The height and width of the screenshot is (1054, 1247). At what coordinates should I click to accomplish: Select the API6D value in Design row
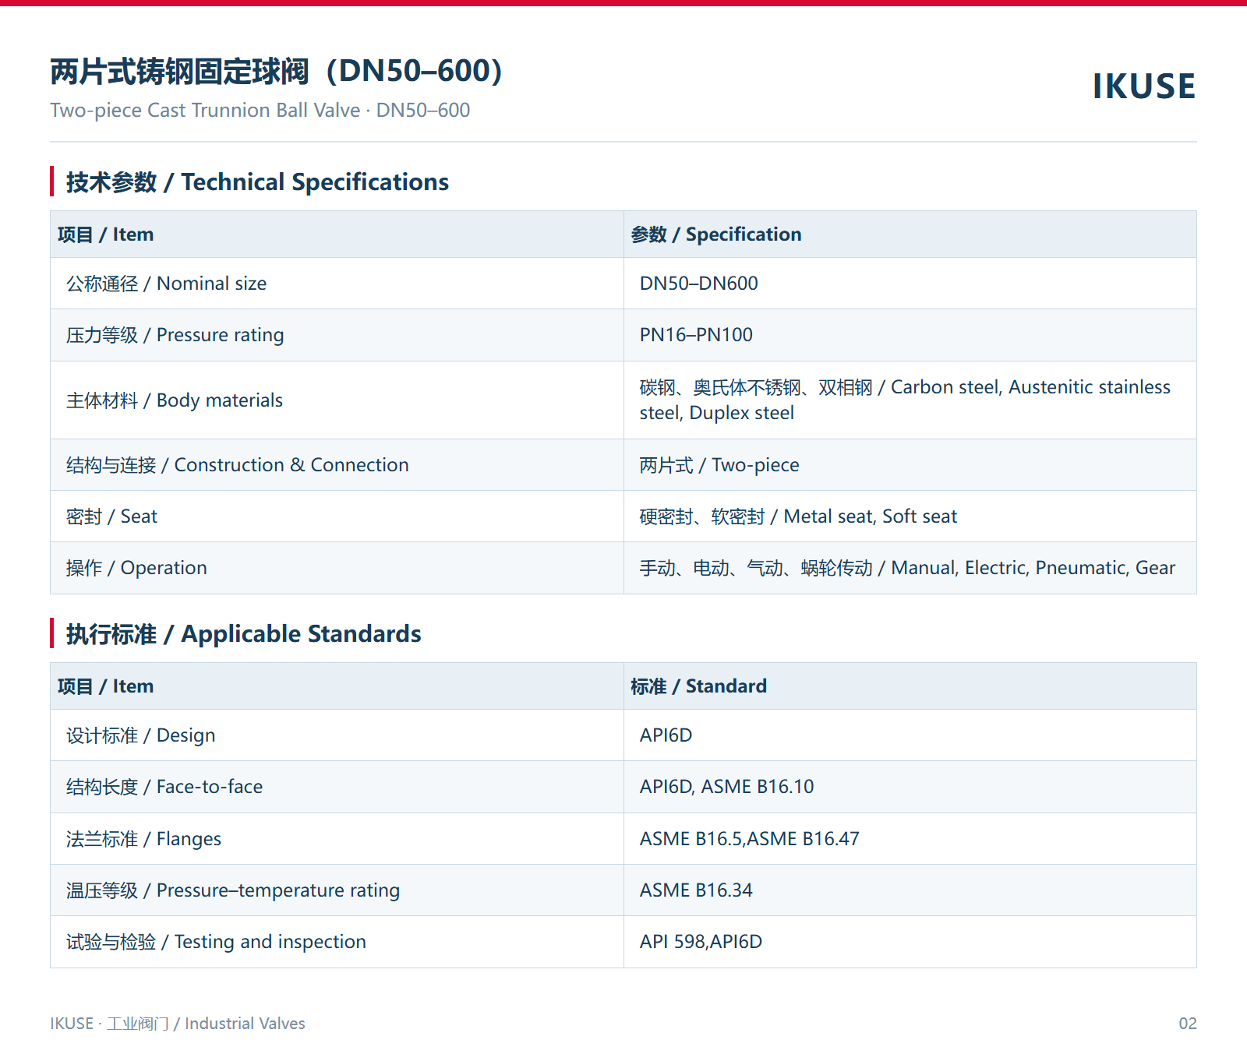point(666,735)
